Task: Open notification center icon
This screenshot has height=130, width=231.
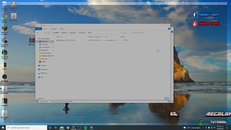Action: pos(227,127)
